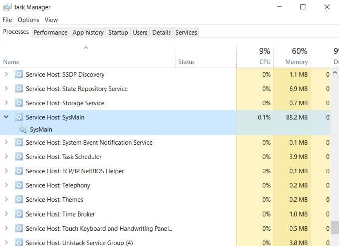The image size is (339, 246).
Task: Click the Time Broker service host icon
Action: [19, 214]
